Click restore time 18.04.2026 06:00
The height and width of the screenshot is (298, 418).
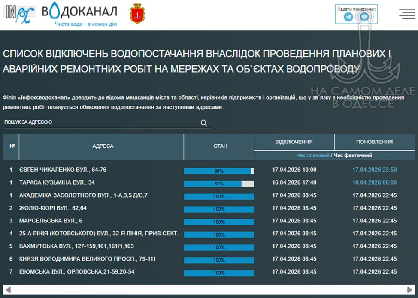(x=374, y=182)
